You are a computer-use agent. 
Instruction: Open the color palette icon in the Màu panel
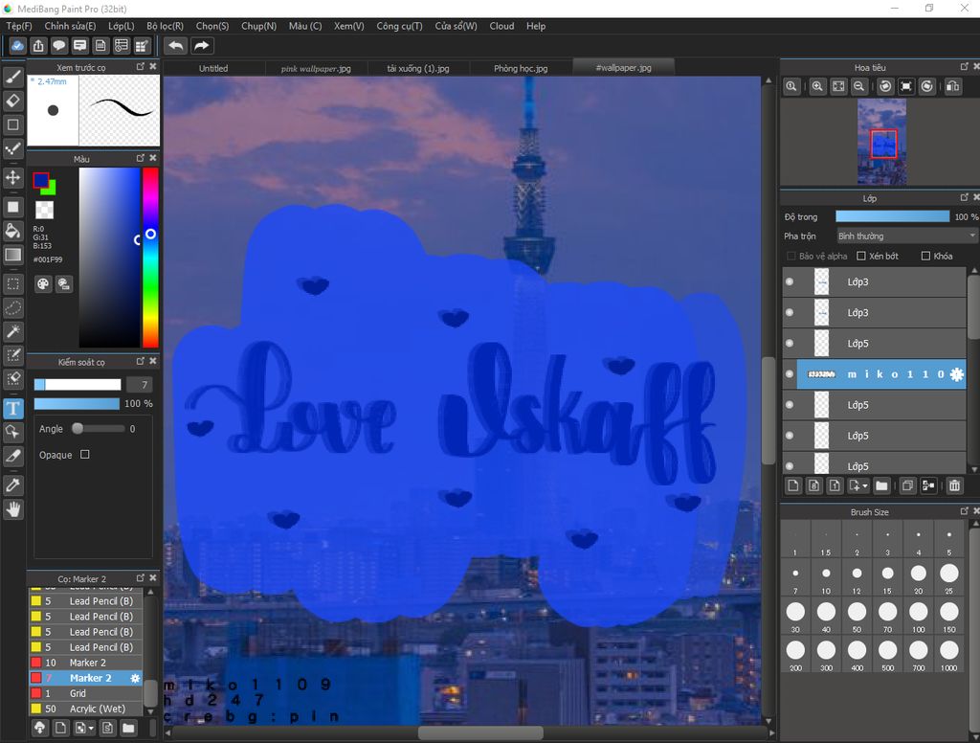pyautogui.click(x=43, y=284)
